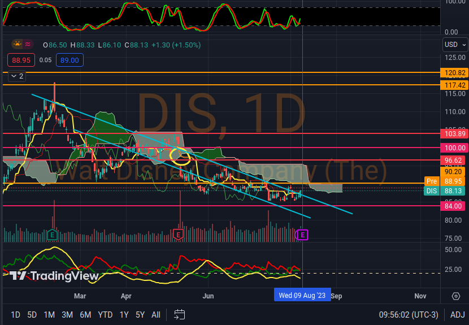This screenshot has height=325, width=469.
Task: Click the red earnings E marker
Action: click(178, 235)
